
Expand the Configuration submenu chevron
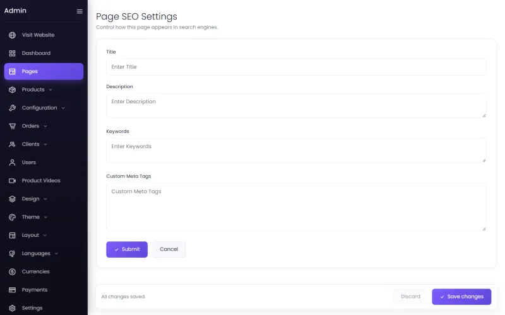(63, 108)
